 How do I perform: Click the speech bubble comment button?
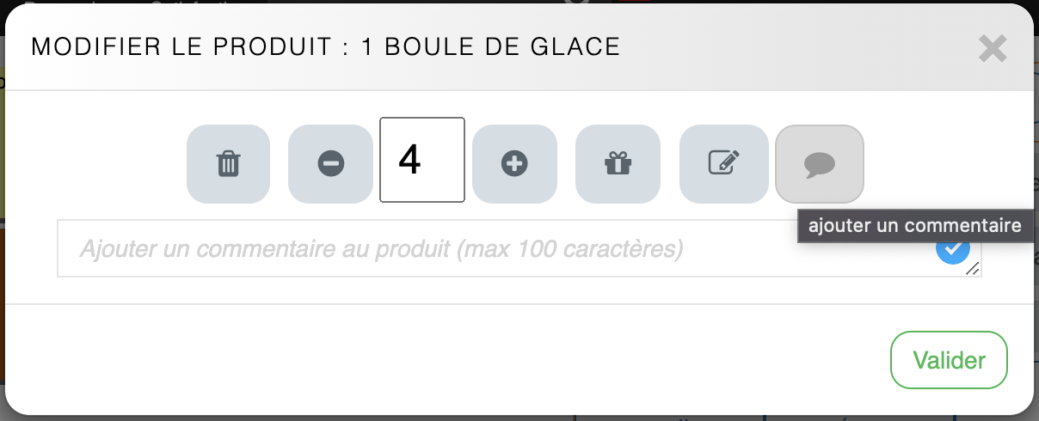coord(820,163)
